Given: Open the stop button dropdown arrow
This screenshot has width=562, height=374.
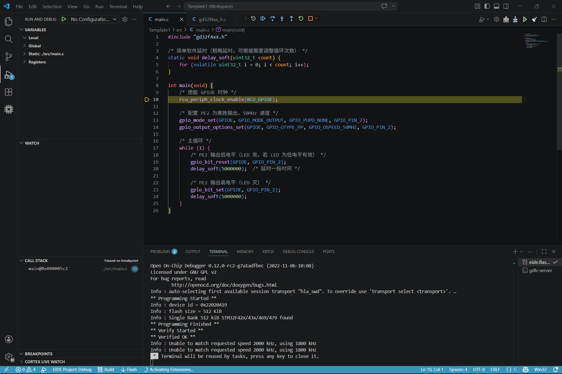Looking at the screenshot, I should click(316, 18).
